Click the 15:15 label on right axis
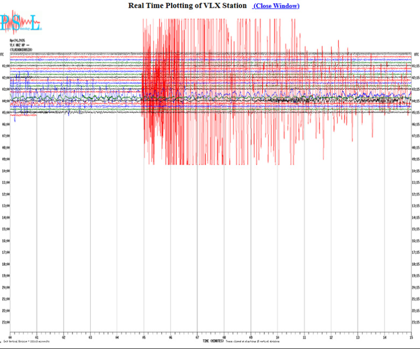The image size is (420, 349). point(416,229)
